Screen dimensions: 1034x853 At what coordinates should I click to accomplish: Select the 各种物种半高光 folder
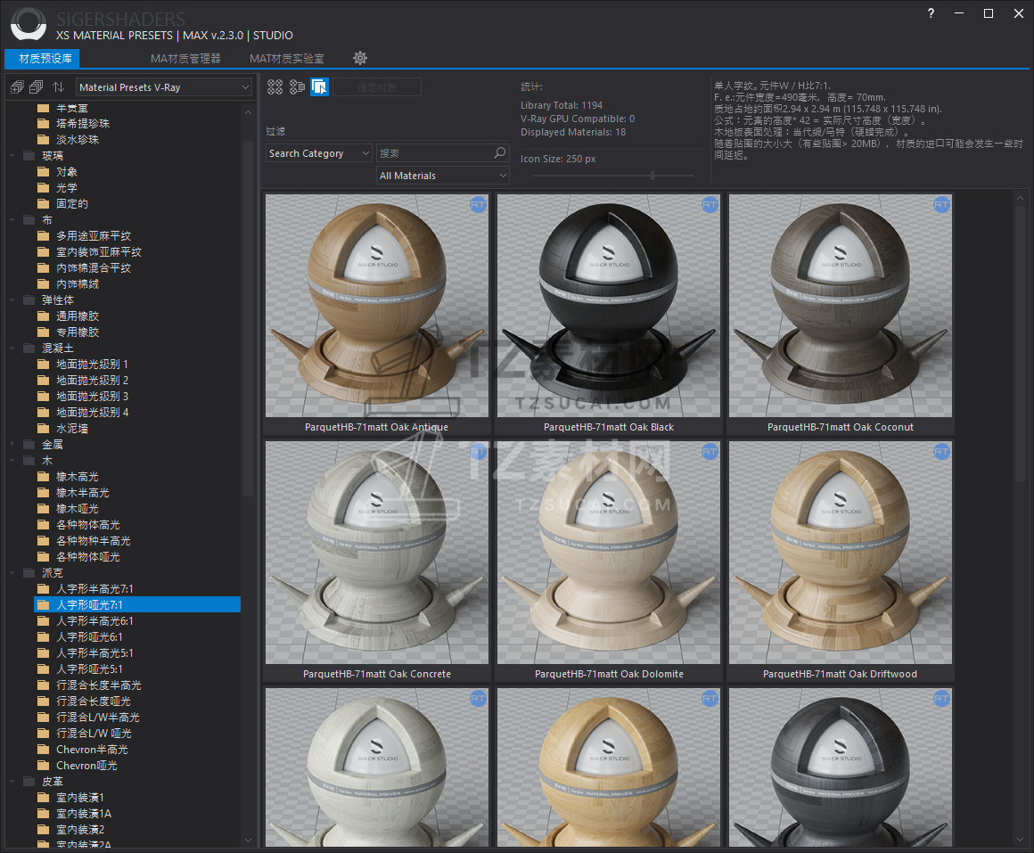pyautogui.click(x=93, y=541)
